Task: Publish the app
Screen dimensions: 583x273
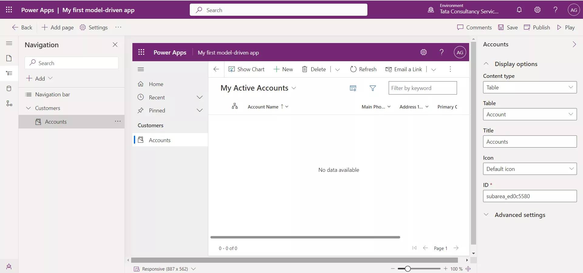Action: (537, 27)
